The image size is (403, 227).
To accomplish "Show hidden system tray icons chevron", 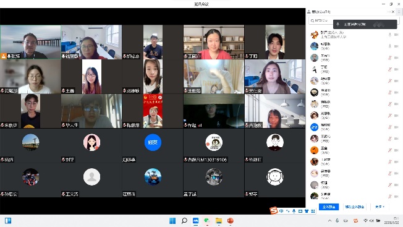I will pos(329,221).
